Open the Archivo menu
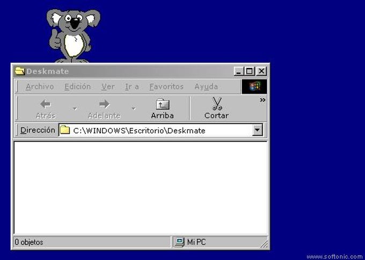Screen dimensions: 365x260 coord(40,86)
